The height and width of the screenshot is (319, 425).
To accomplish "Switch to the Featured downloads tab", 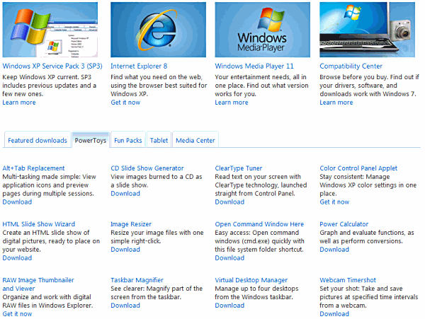I will (x=37, y=141).
